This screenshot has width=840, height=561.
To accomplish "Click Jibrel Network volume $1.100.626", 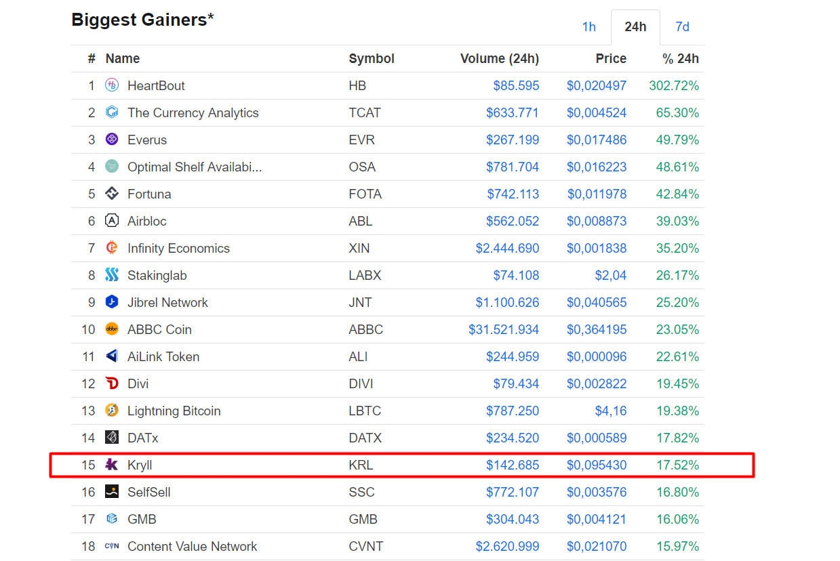I will tap(508, 303).
